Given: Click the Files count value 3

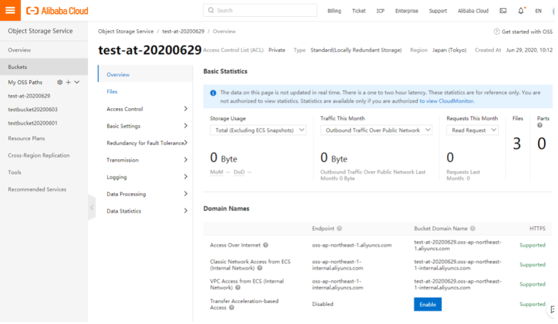Looking at the screenshot, I should [517, 143].
